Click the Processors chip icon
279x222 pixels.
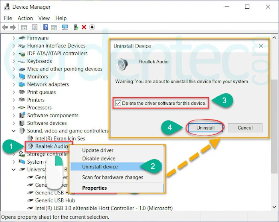pos(22,108)
